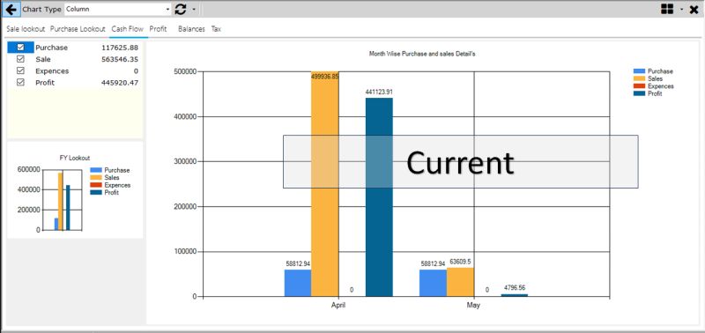Uncheck the Sale checkbox
Viewport: 705px width, 333px height.
coord(20,59)
